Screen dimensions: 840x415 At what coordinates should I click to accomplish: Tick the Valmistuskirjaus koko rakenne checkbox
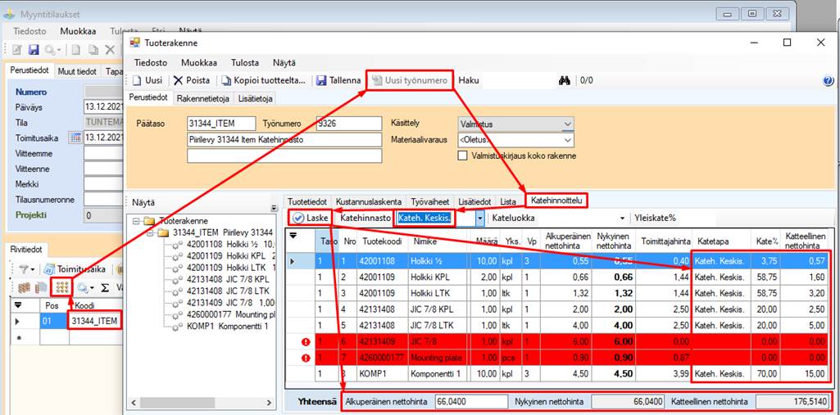coord(463,156)
